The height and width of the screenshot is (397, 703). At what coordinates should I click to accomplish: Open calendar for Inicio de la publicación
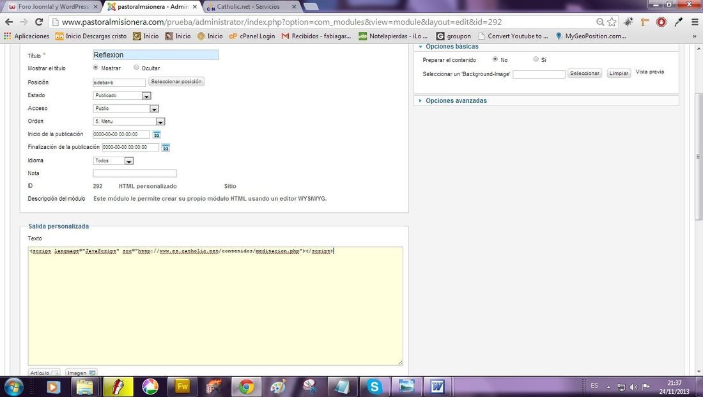pyautogui.click(x=157, y=135)
